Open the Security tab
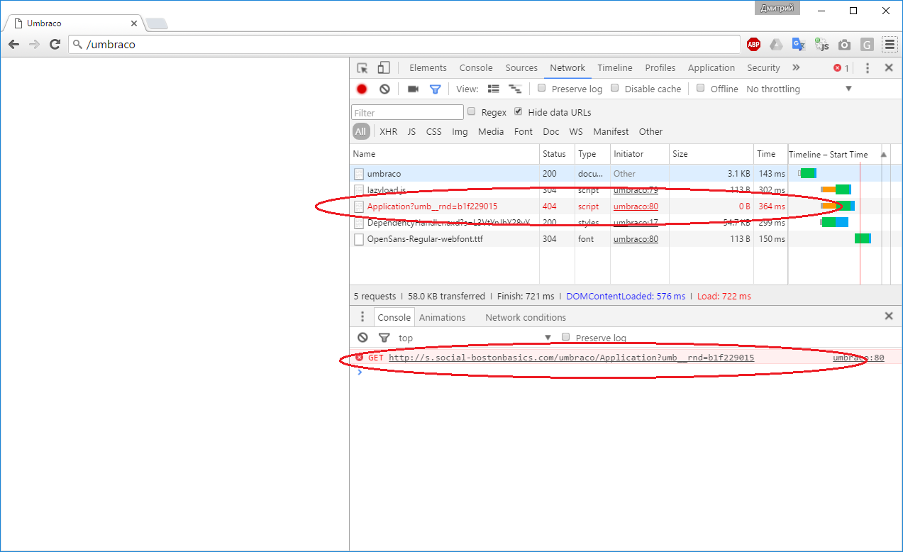Viewport: 903px width, 552px height. coord(763,68)
